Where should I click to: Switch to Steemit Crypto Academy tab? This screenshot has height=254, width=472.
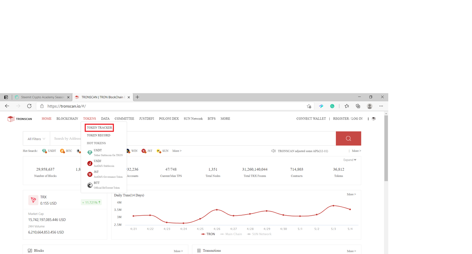(x=42, y=97)
